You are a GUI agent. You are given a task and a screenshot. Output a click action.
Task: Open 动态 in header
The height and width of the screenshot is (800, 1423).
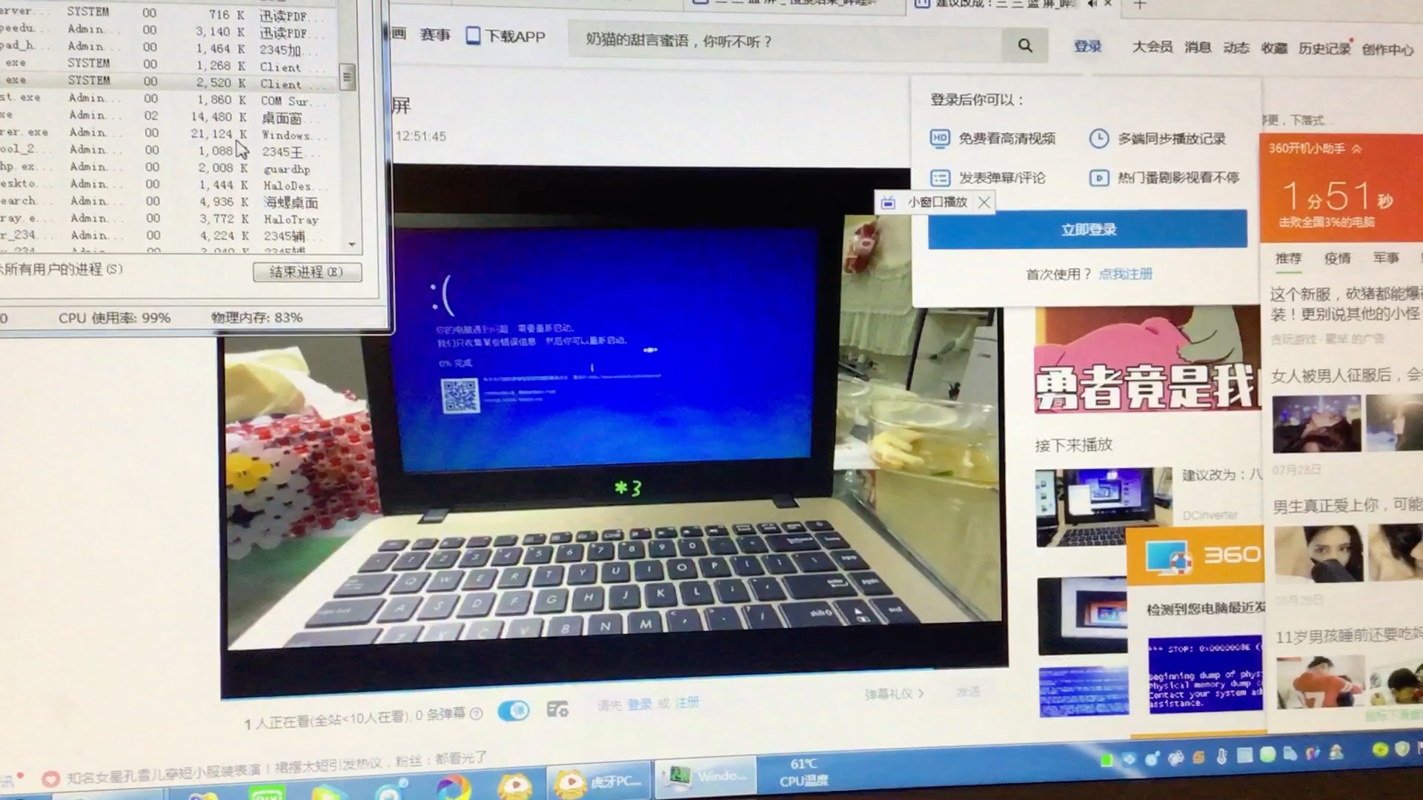[x=1235, y=48]
